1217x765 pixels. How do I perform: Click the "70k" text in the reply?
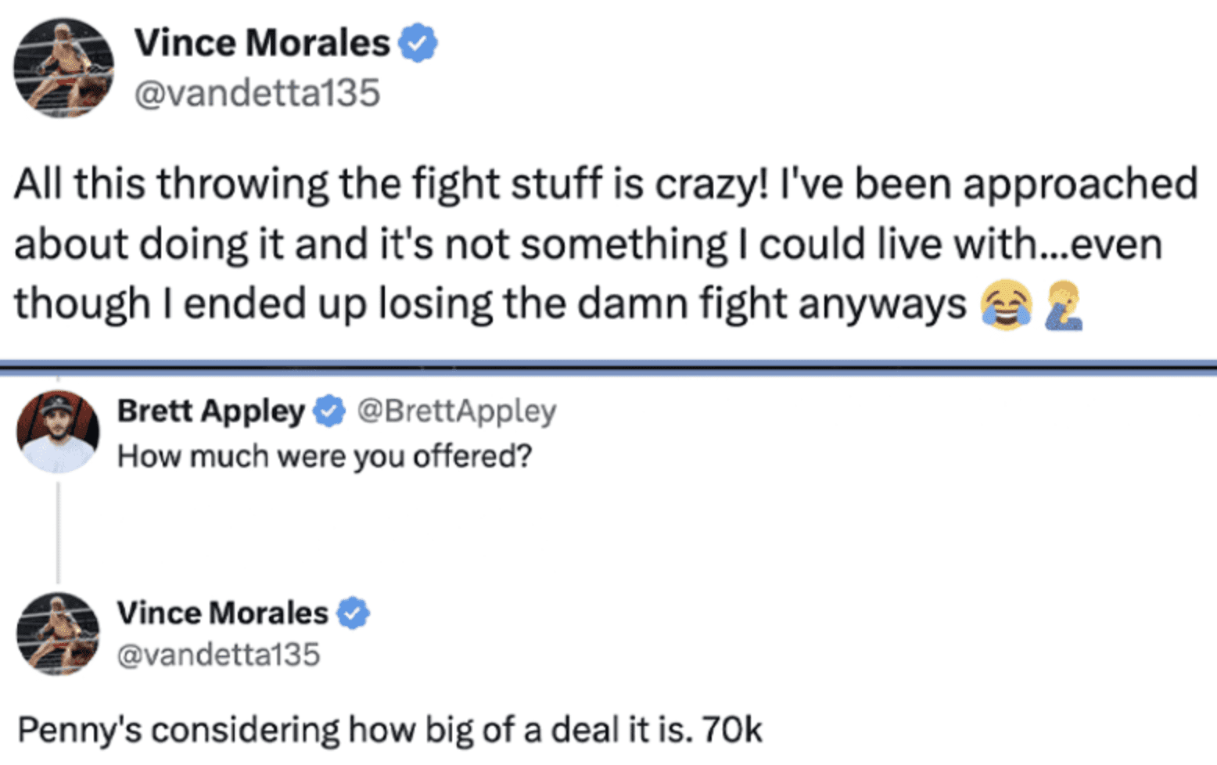point(731,730)
